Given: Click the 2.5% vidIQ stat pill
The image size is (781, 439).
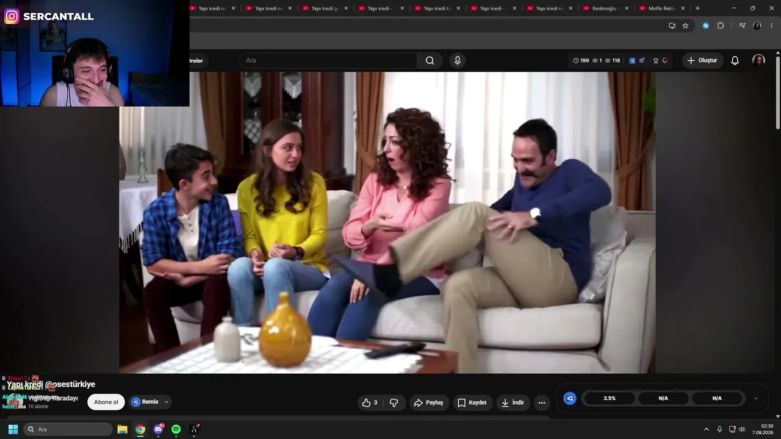Looking at the screenshot, I should [x=610, y=398].
